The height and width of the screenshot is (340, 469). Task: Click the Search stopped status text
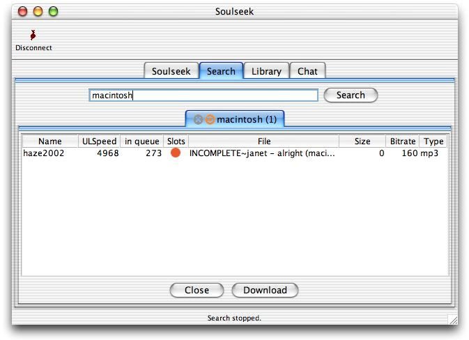pyautogui.click(x=234, y=318)
